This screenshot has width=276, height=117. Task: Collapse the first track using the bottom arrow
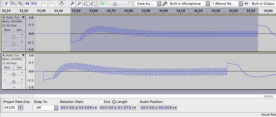coord(14,49)
